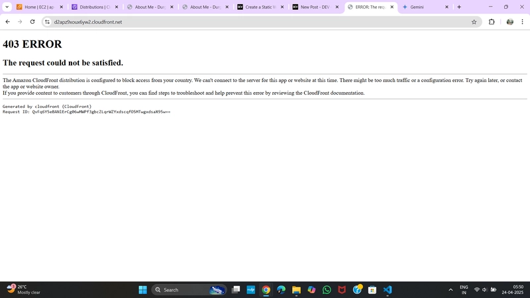
Task: Switch to the Distributions CloudFront tab
Action: pyautogui.click(x=95, y=7)
